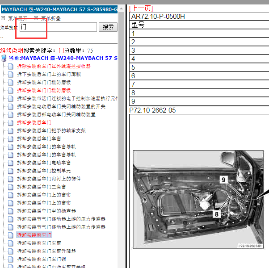The width and height of the screenshot is (269, 268).
Task: Click document icon for 拆卸安装后车门把手的轴承支架
Action: pyautogui.click(x=11, y=131)
